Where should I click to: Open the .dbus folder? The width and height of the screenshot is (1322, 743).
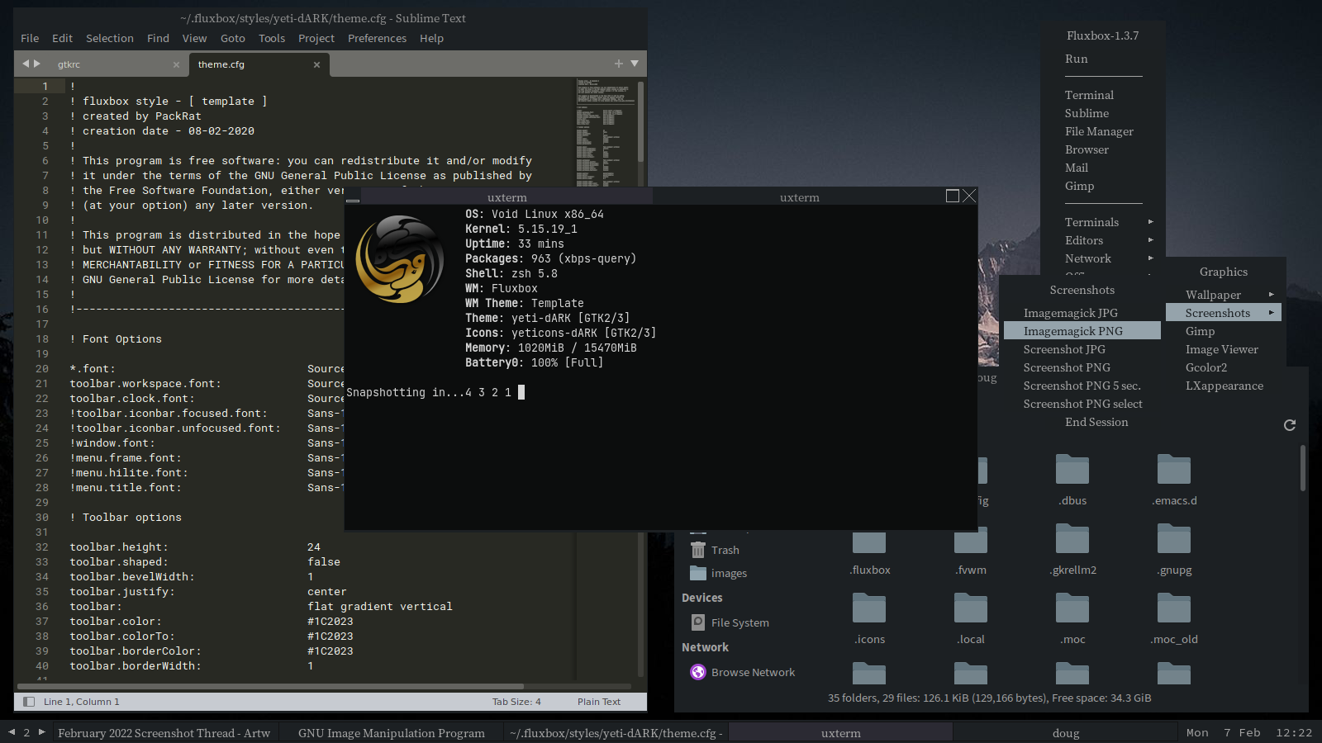click(x=1072, y=479)
